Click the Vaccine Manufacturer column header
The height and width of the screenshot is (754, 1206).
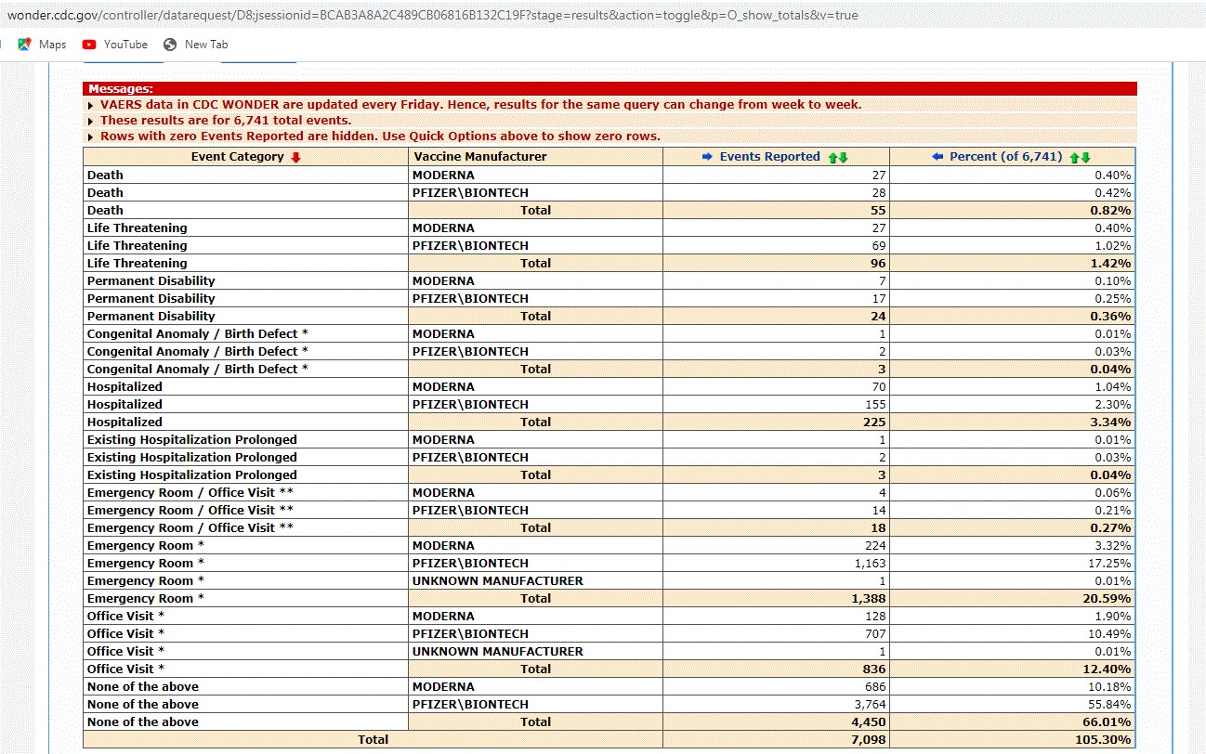pos(479,157)
